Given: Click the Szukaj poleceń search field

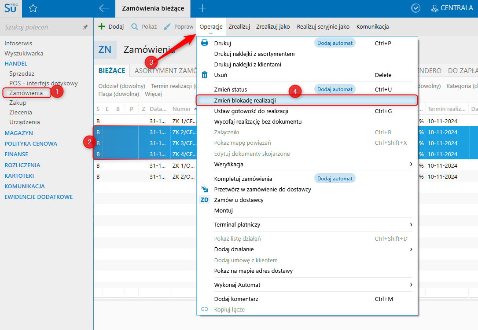Looking at the screenshot, I should point(42,27).
